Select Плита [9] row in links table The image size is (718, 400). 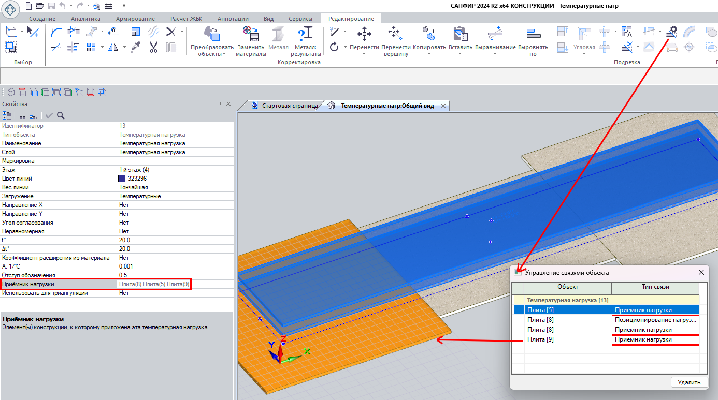[540, 339]
